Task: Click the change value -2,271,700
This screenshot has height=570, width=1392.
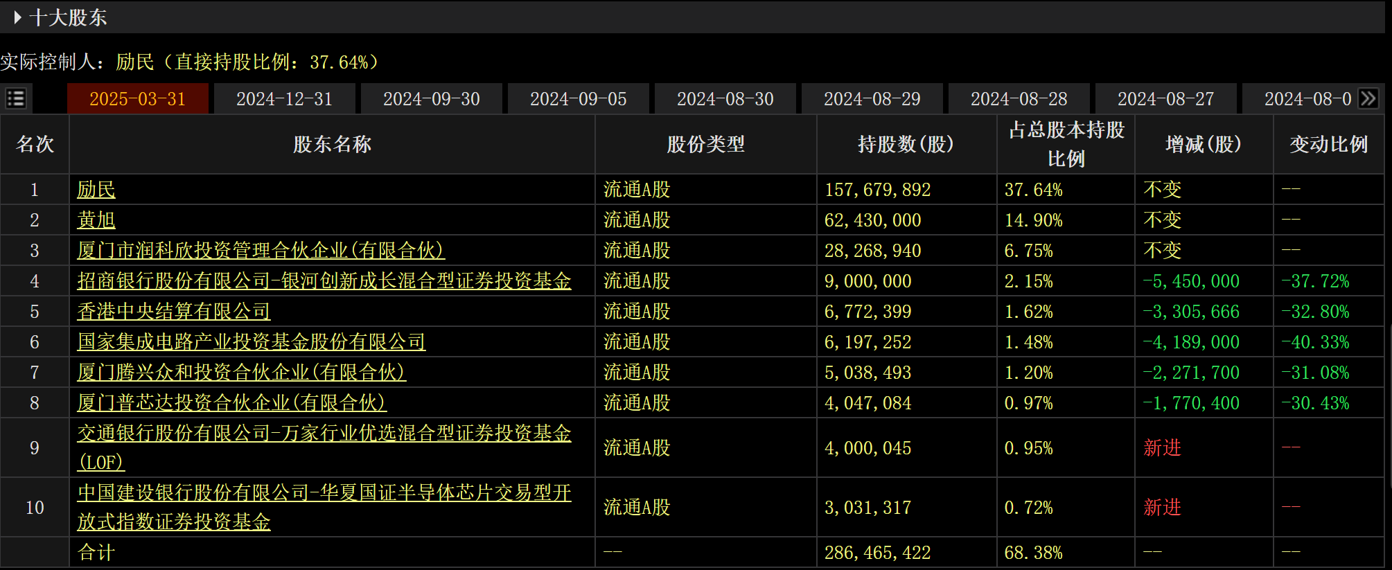Action: coord(1192,373)
